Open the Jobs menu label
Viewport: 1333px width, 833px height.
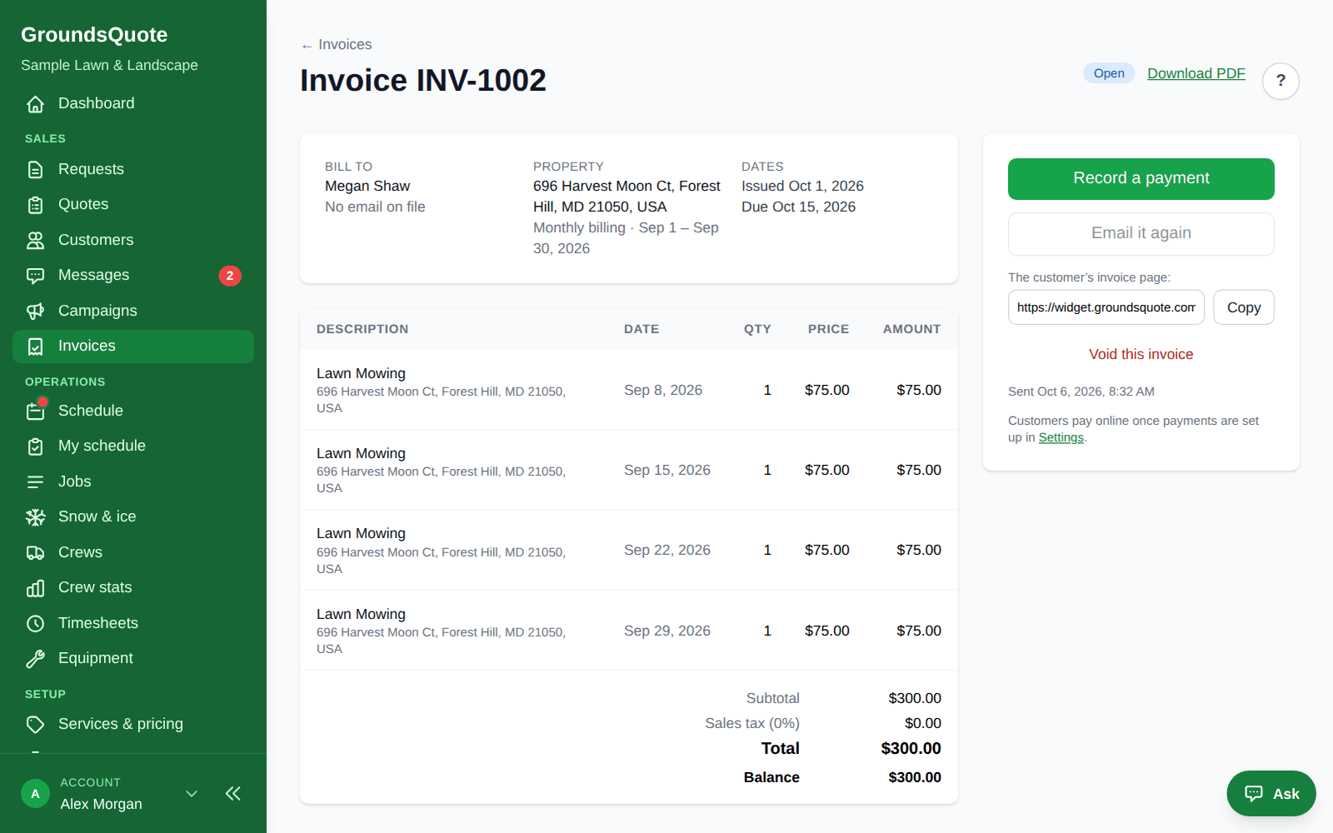74,481
